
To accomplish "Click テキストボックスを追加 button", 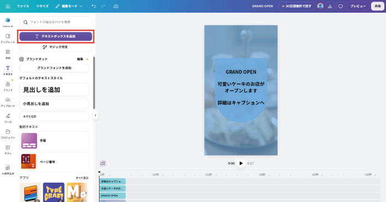I will (x=56, y=36).
